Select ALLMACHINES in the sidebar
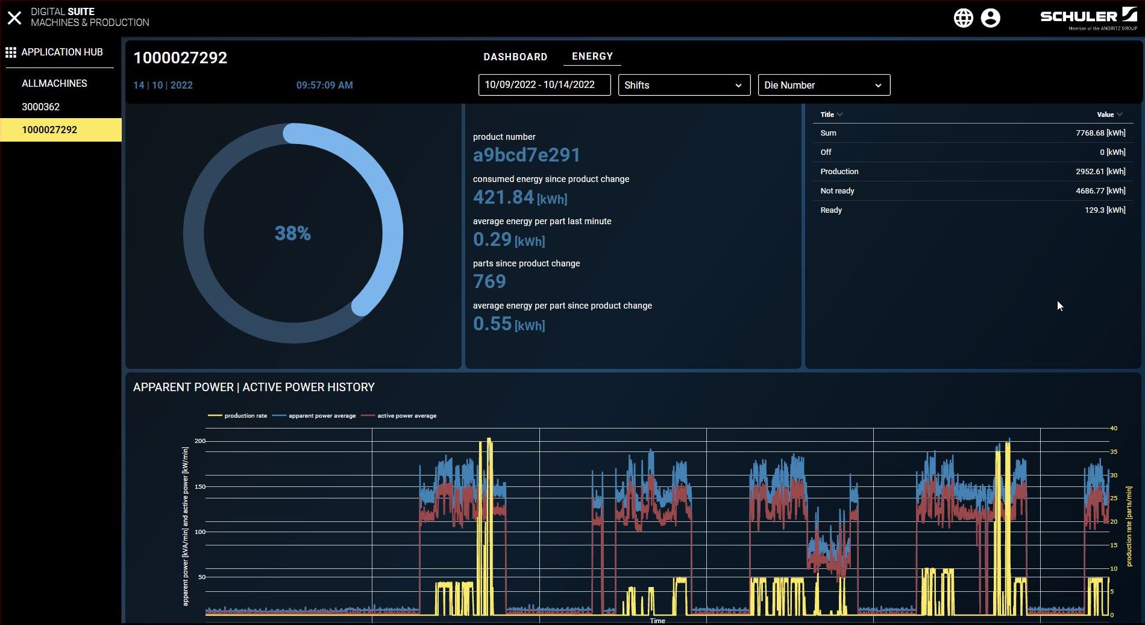The width and height of the screenshot is (1145, 625). click(54, 83)
